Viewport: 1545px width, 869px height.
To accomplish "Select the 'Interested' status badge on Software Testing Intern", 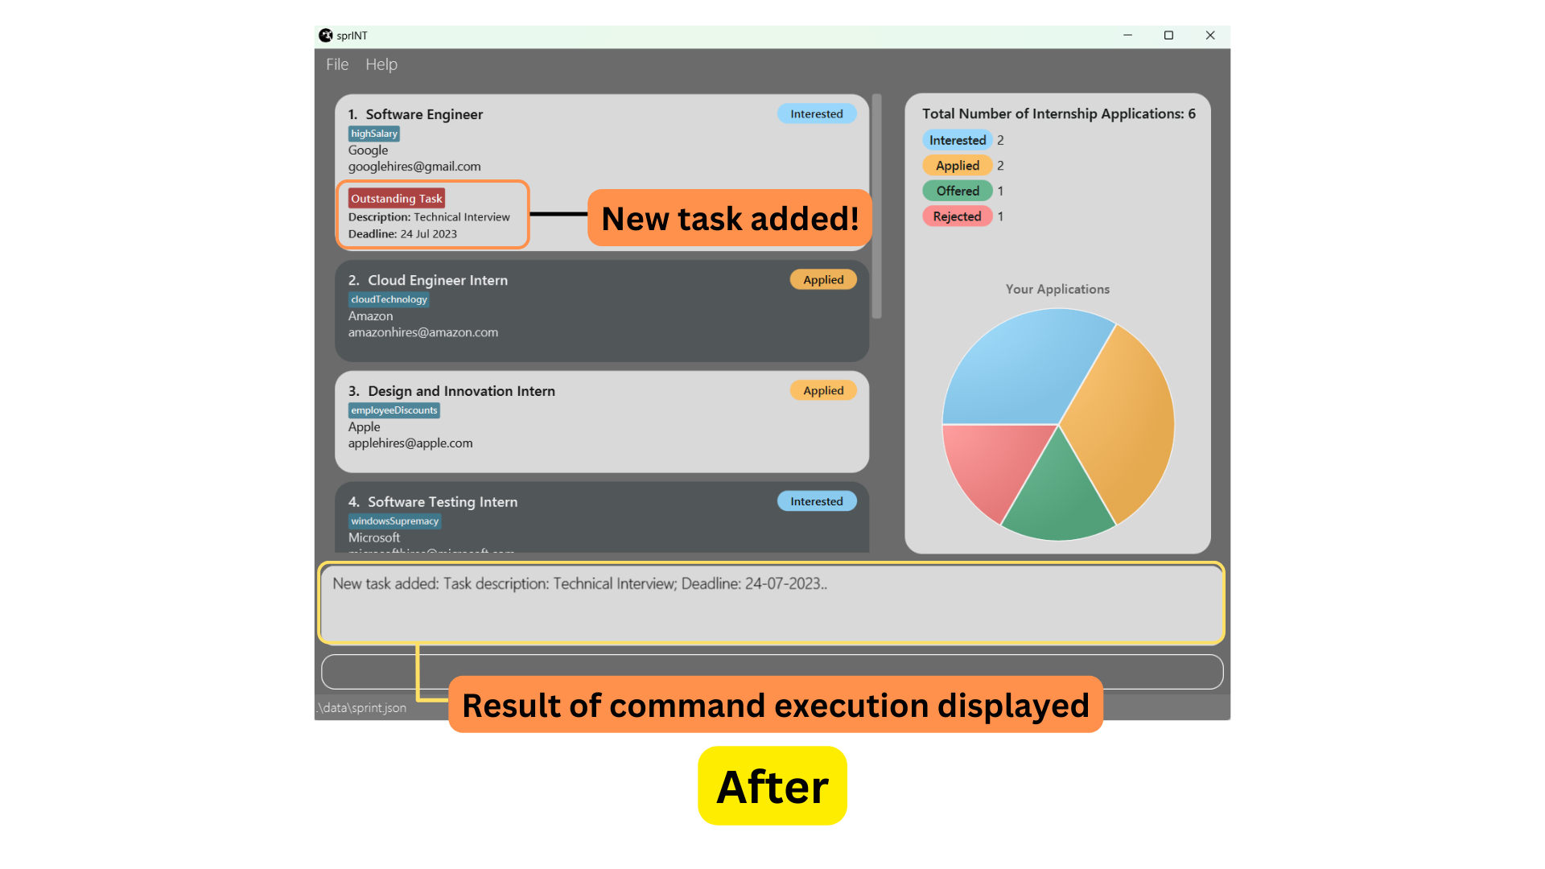I will (x=815, y=500).
